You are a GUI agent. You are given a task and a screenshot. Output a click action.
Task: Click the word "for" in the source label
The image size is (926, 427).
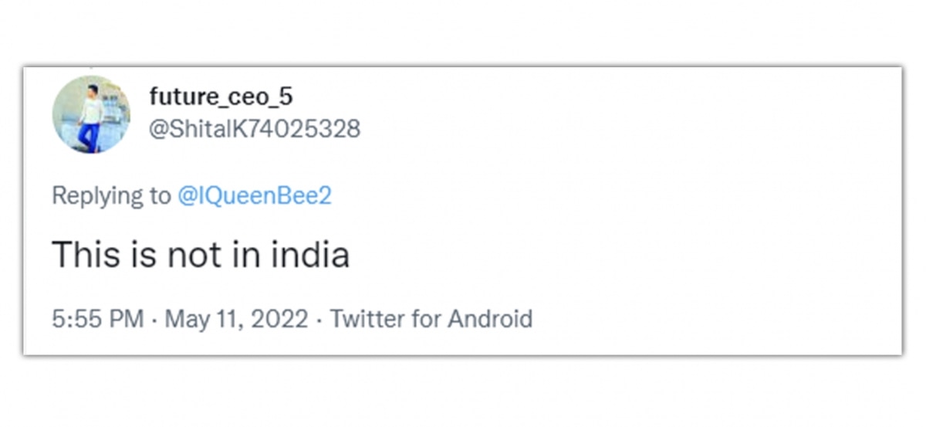426,318
